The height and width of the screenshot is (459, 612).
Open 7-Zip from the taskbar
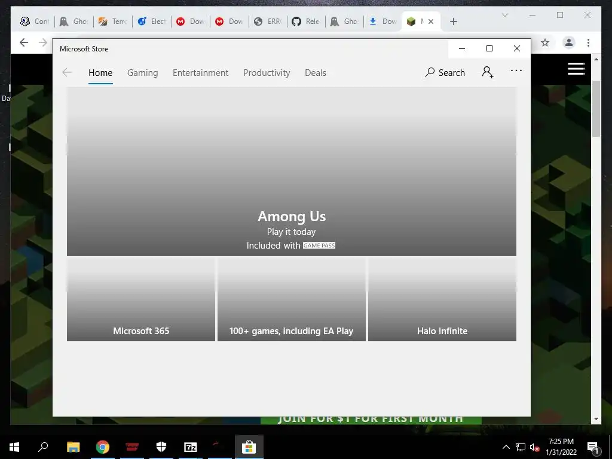191,447
